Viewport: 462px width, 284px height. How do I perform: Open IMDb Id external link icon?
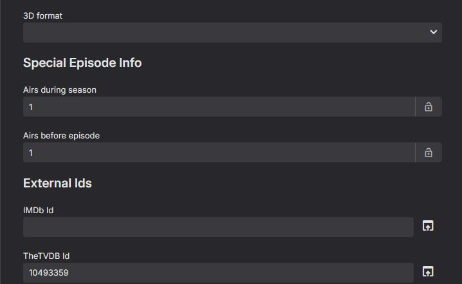pyautogui.click(x=428, y=226)
